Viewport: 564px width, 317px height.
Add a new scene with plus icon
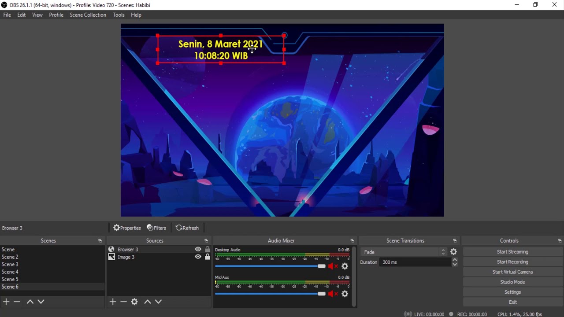pos(6,302)
